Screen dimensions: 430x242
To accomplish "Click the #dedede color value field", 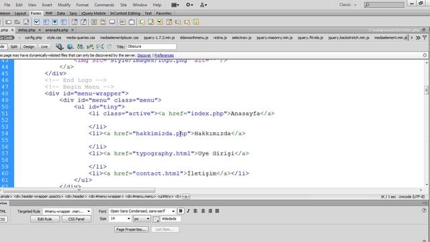I will 171,218.
